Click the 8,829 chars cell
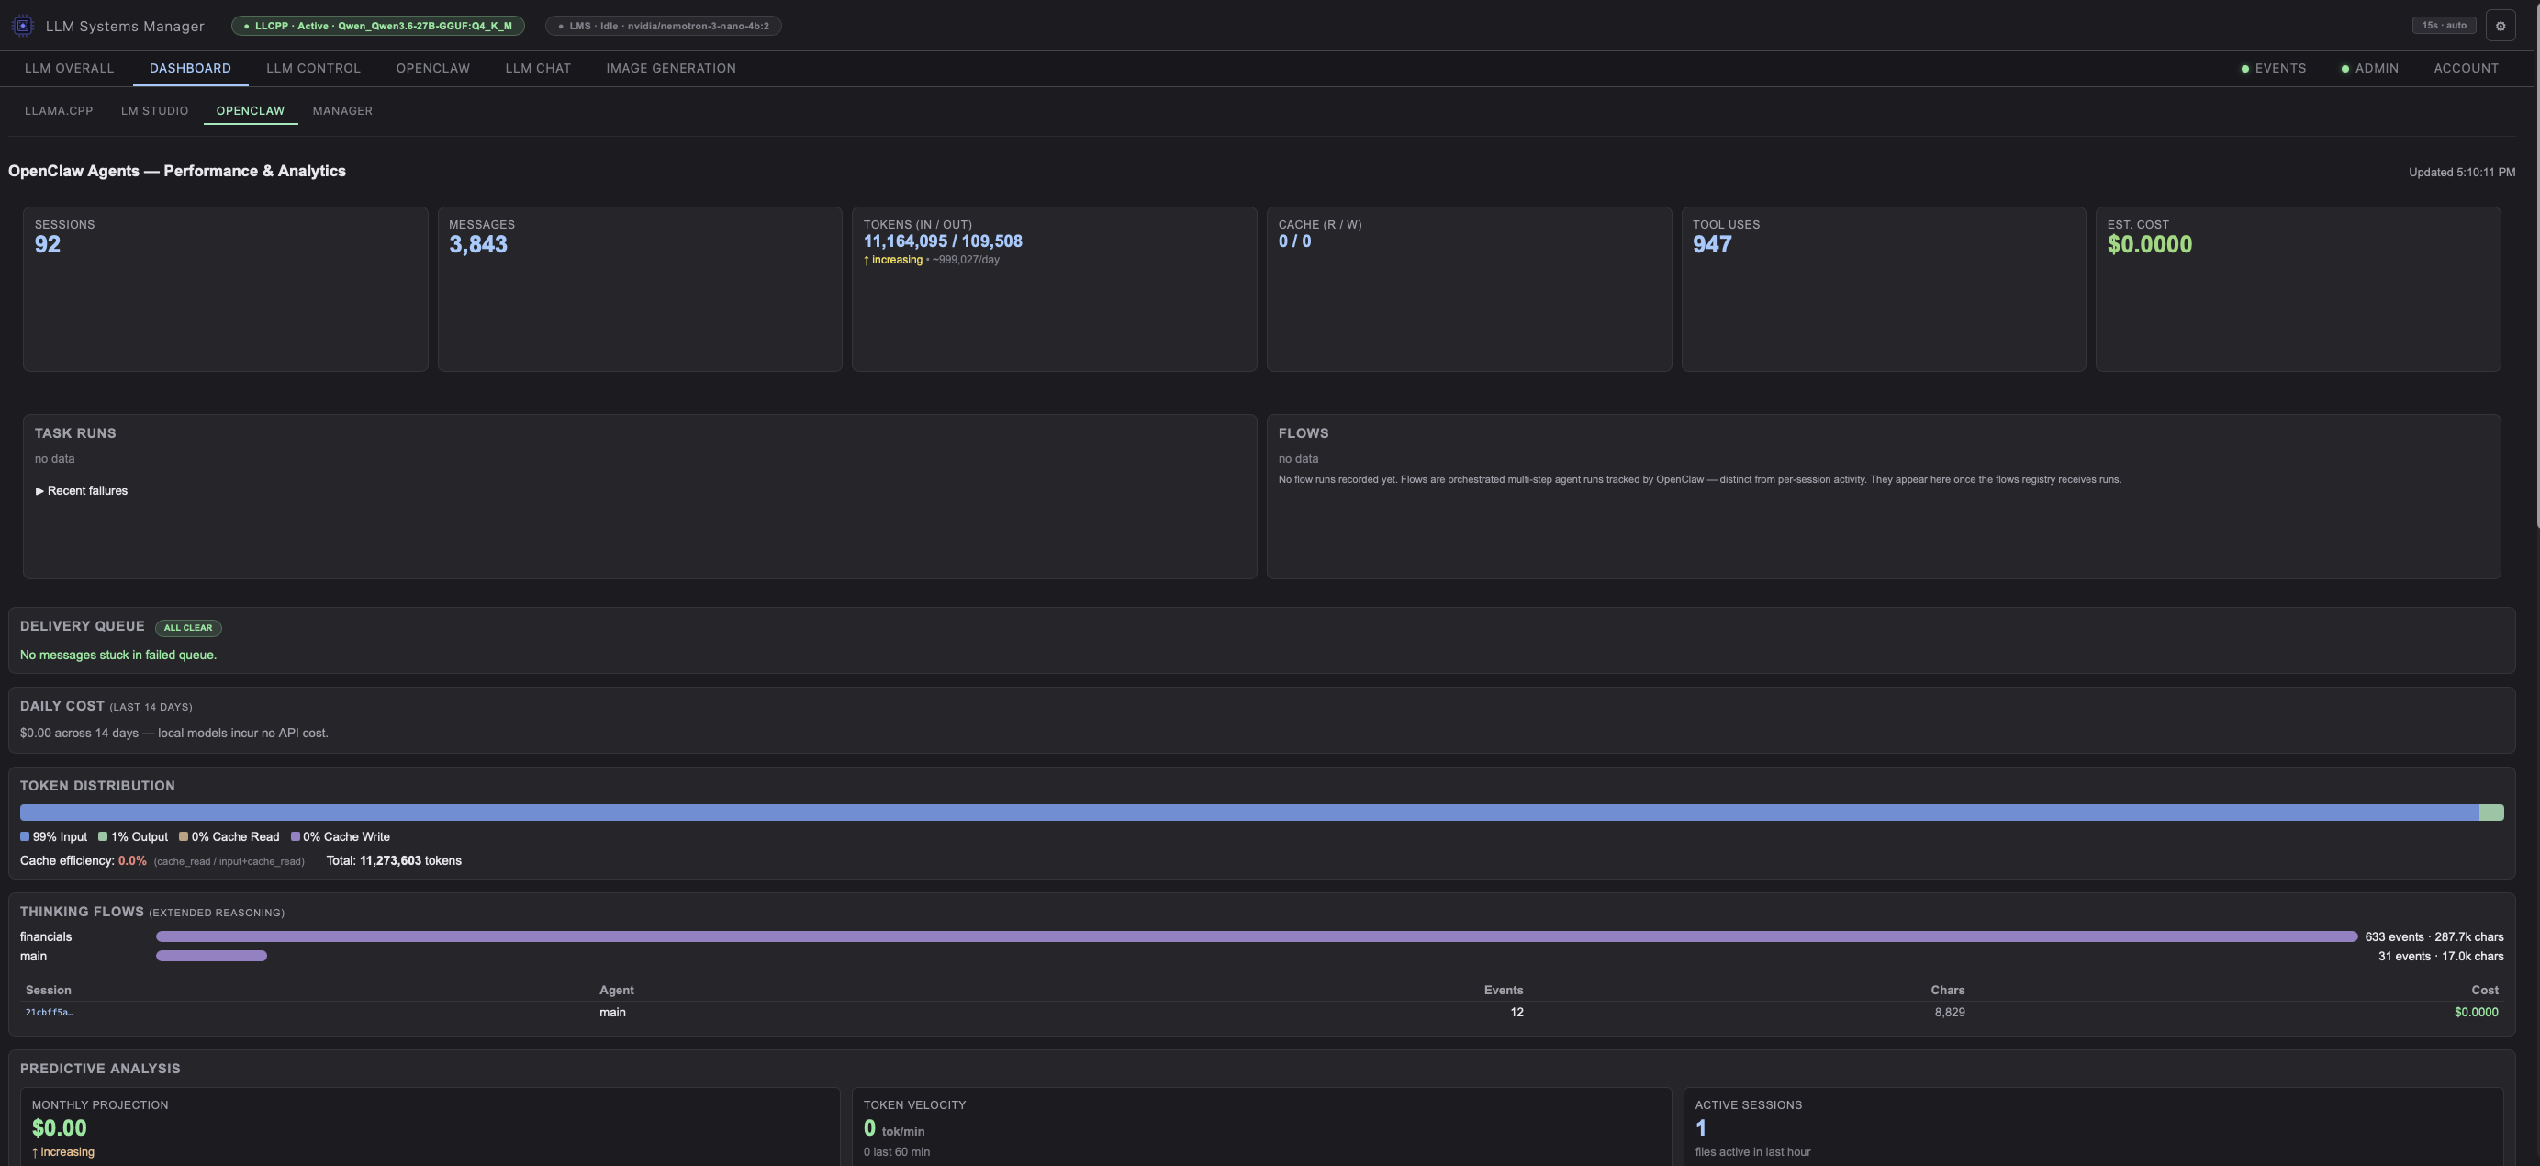The height and width of the screenshot is (1166, 2540). pyautogui.click(x=1950, y=1013)
